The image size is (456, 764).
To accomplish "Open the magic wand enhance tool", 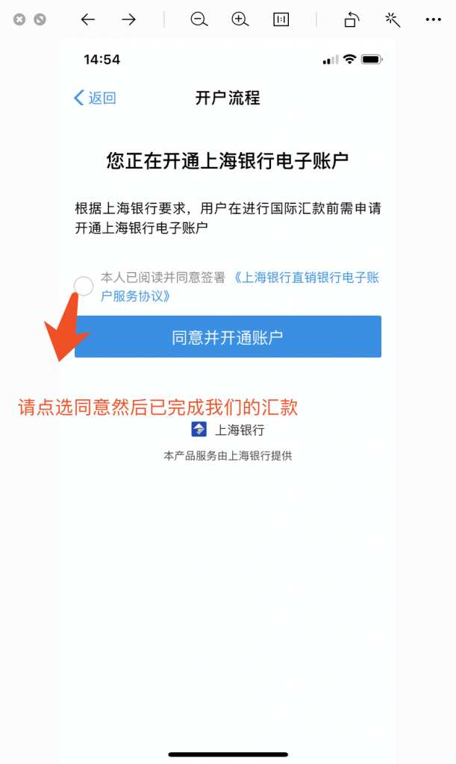I will (392, 19).
